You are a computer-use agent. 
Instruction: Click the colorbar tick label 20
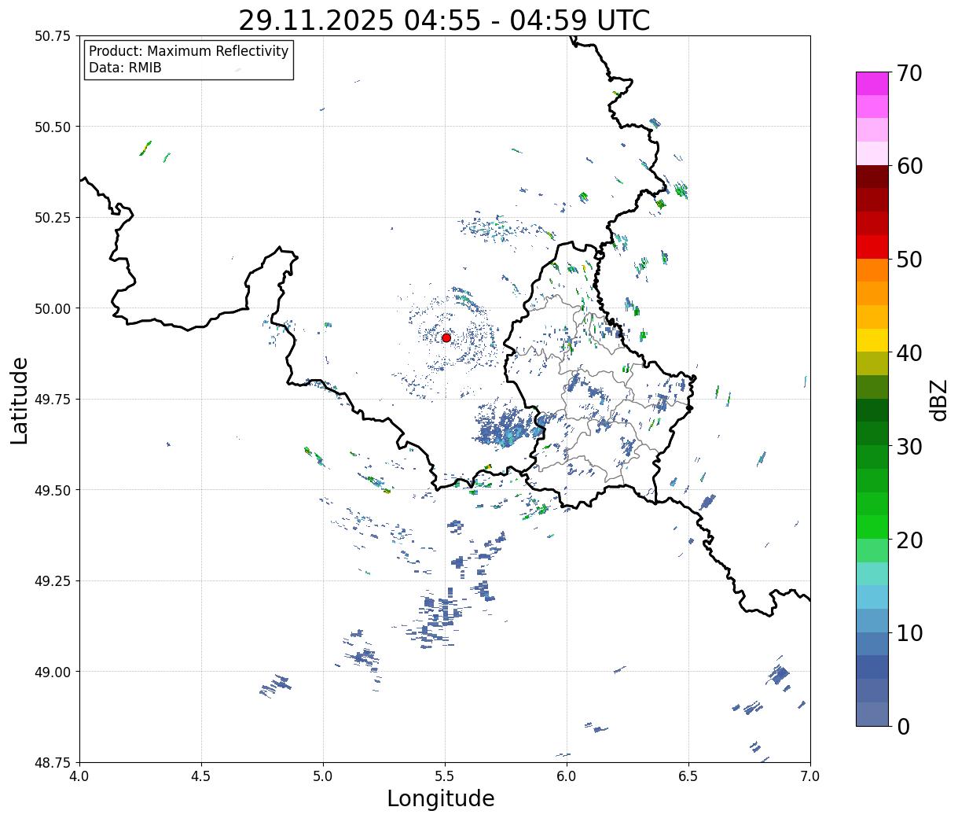coord(909,540)
